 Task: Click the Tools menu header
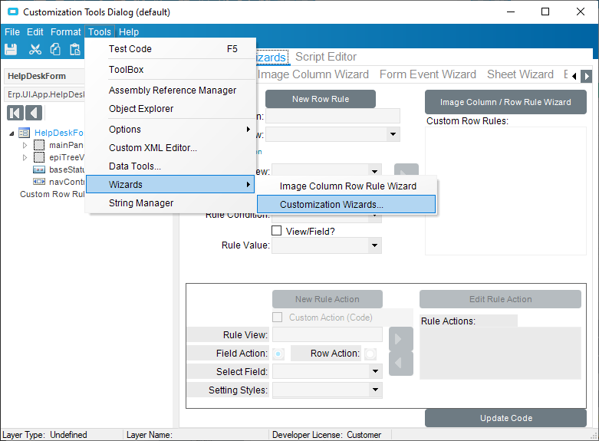[100, 32]
